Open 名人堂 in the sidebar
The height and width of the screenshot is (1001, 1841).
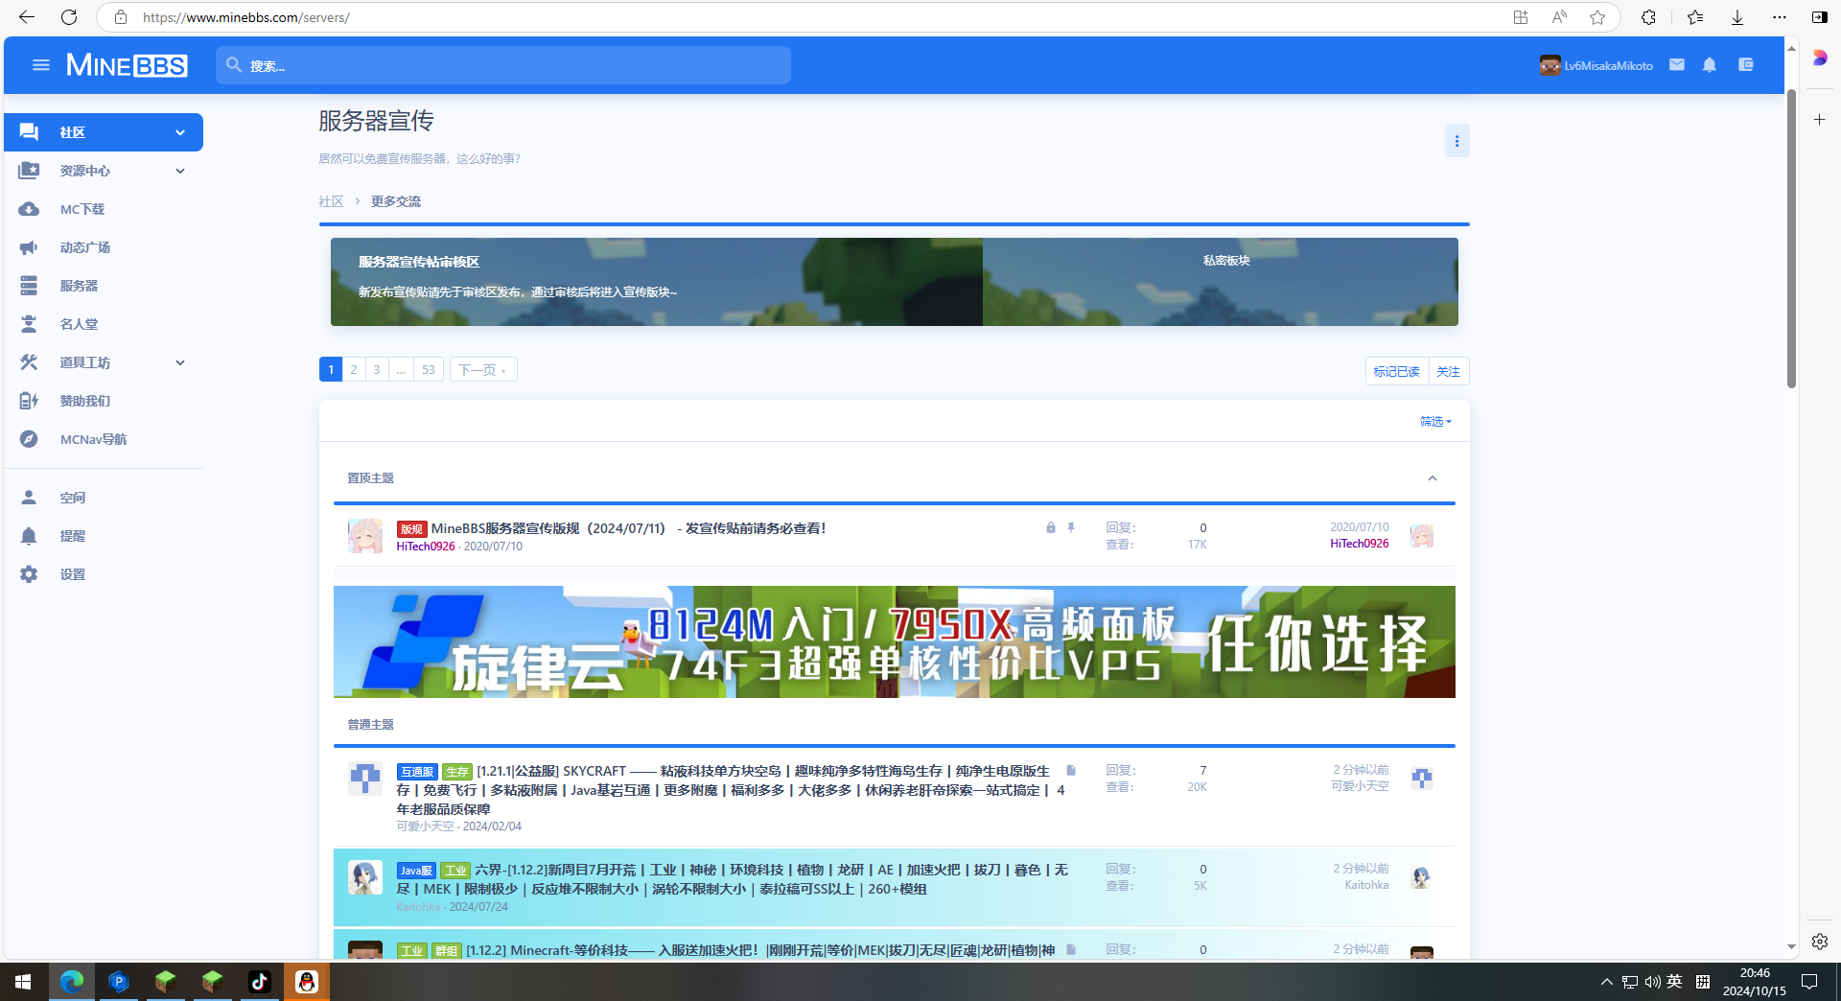[79, 324]
